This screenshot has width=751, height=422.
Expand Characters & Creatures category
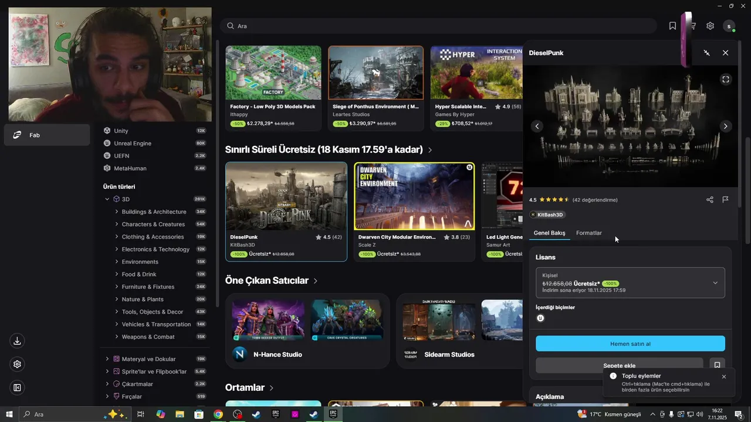point(117,224)
